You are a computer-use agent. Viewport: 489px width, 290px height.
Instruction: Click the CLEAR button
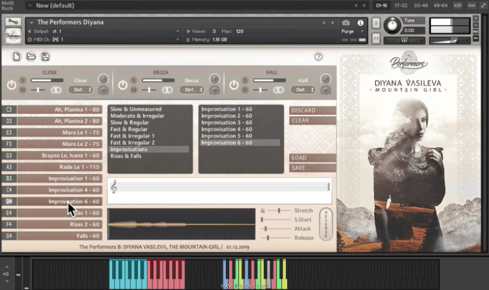[x=312, y=120]
